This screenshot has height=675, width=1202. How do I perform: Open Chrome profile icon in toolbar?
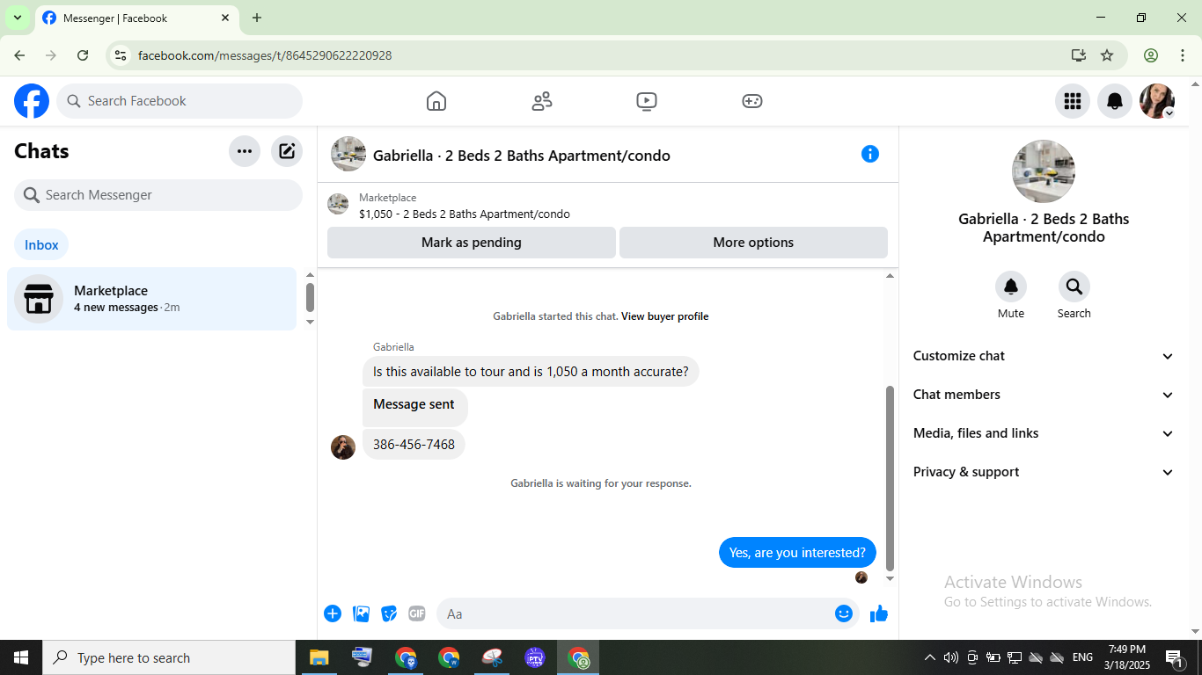coord(1151,55)
